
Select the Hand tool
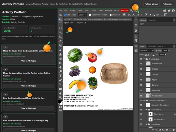pyautogui.click(x=60, y=93)
